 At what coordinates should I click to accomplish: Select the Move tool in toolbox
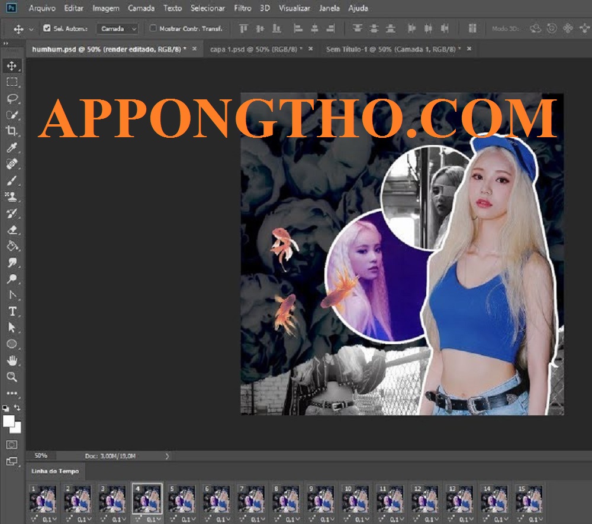pos(12,66)
